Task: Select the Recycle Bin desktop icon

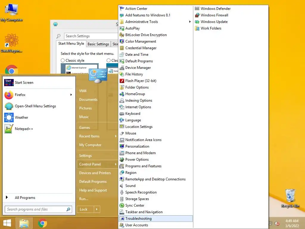Action: (290, 198)
